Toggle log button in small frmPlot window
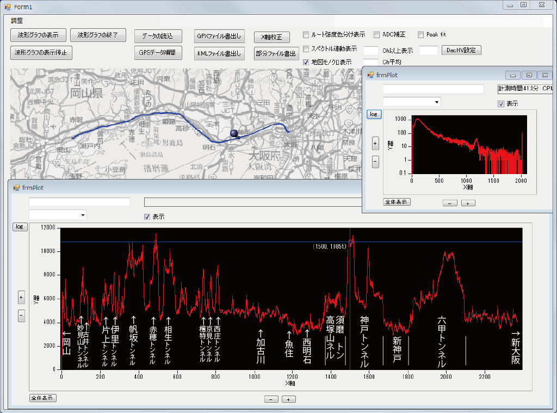The image size is (557, 413). tap(374, 114)
